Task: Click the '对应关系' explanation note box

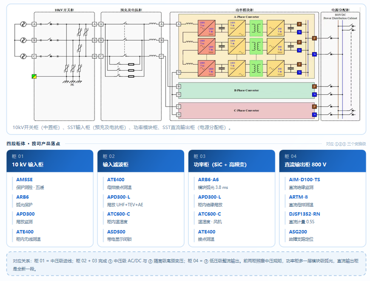Action: point(186,264)
